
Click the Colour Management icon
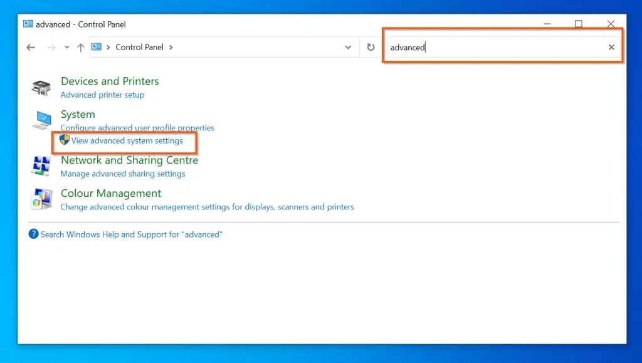click(41, 199)
